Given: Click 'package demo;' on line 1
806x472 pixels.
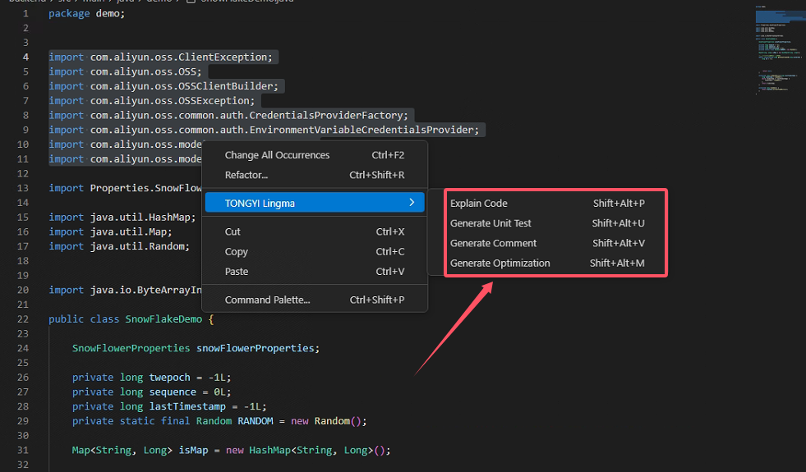Looking at the screenshot, I should click(x=87, y=13).
